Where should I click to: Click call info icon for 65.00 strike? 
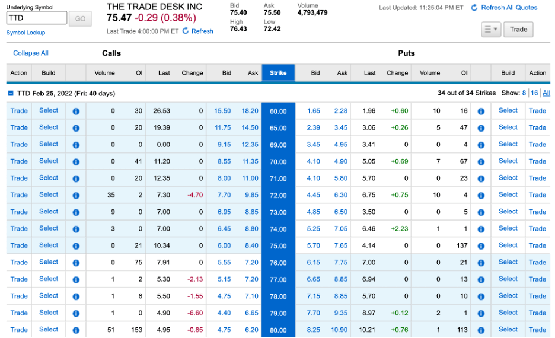[x=76, y=128]
